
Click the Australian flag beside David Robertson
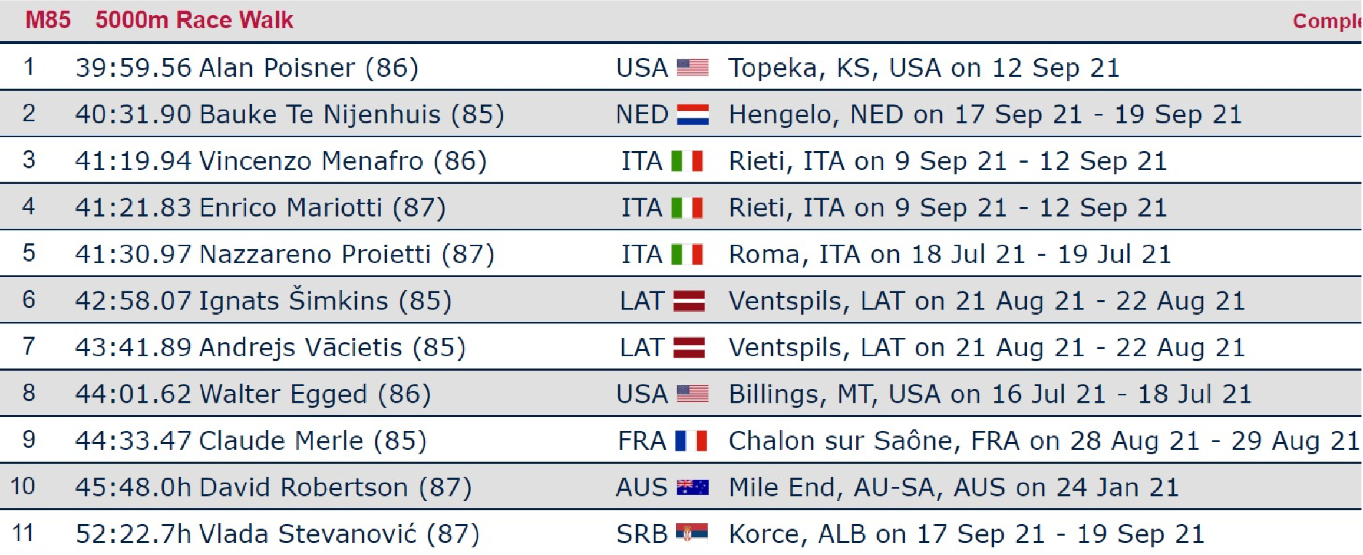point(692,487)
